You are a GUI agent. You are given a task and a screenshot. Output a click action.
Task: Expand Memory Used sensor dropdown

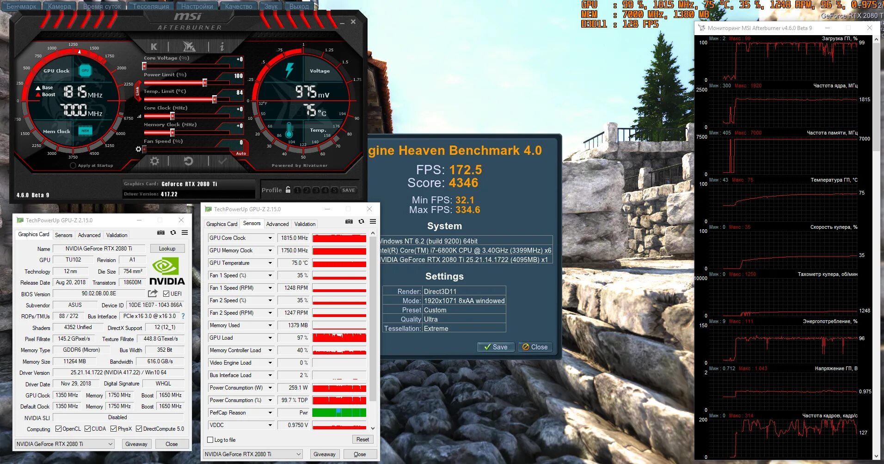[x=270, y=325]
